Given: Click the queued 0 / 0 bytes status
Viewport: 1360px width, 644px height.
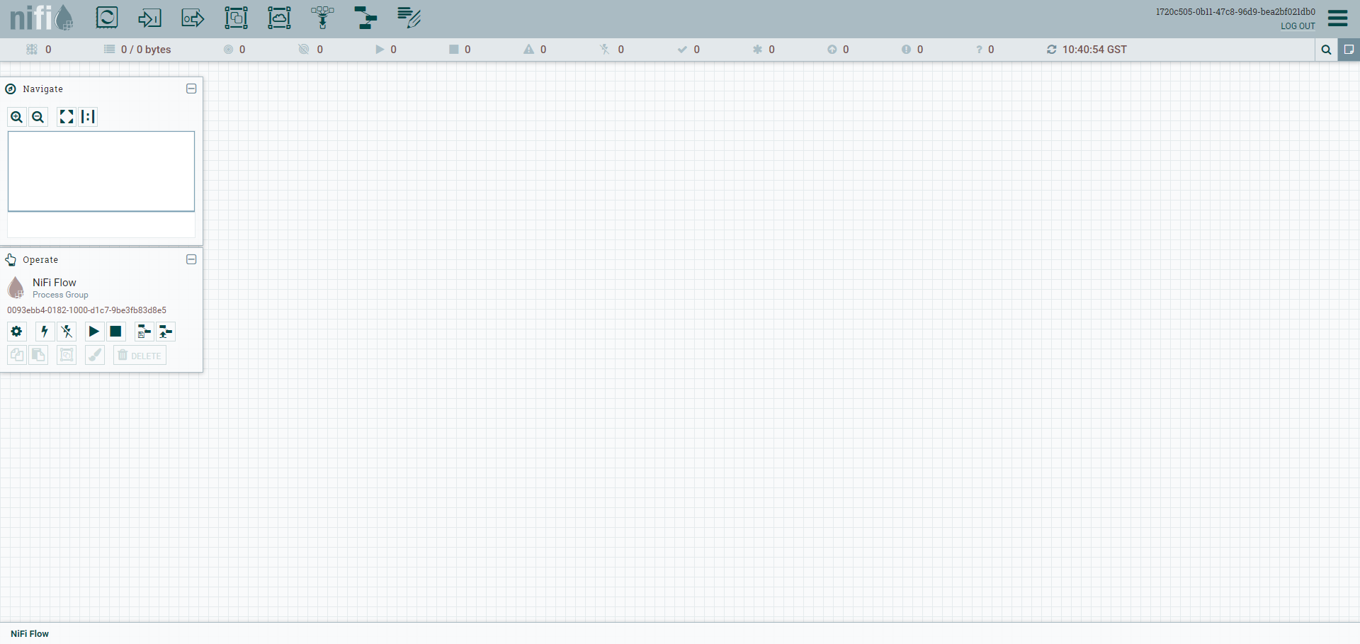Looking at the screenshot, I should [x=138, y=50].
